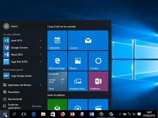Open Firefox from the taskbar
Screen dimensions: 158x118
[63, 114]
